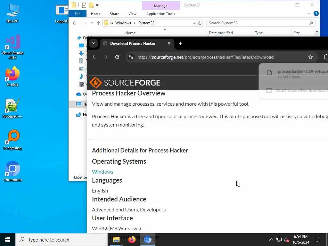Viewport: 328px width, 246px height.
Task: Click the System32 breadcrumb in Explorer path
Action: (146, 23)
